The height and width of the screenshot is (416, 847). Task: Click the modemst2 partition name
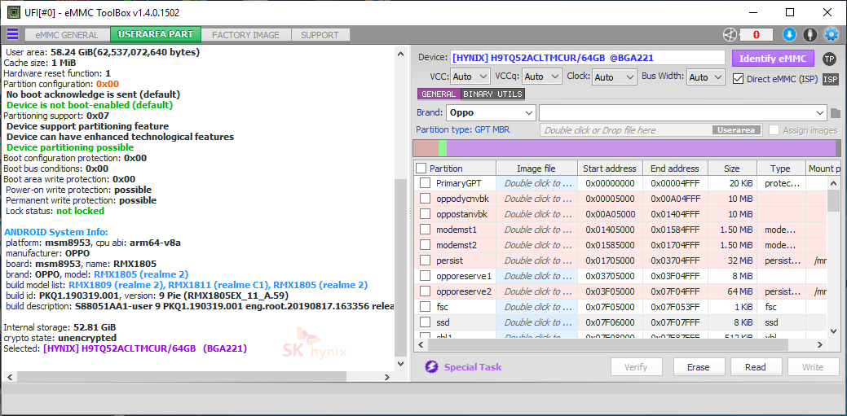tap(457, 245)
